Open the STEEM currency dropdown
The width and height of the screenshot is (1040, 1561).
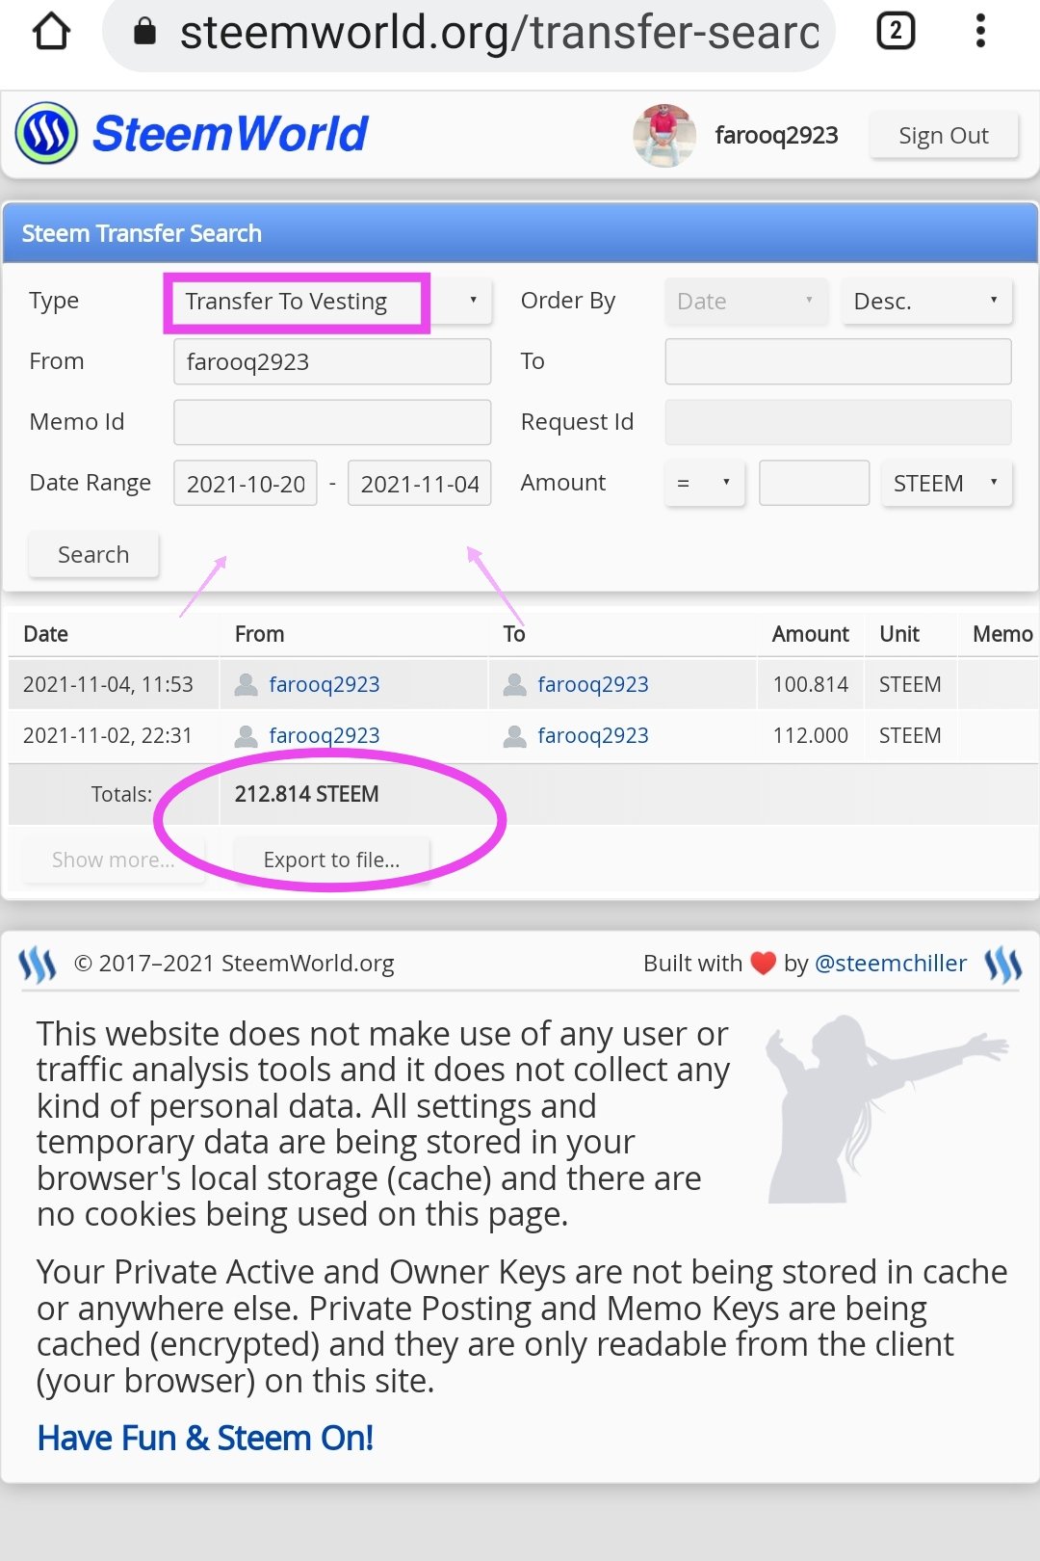click(947, 483)
